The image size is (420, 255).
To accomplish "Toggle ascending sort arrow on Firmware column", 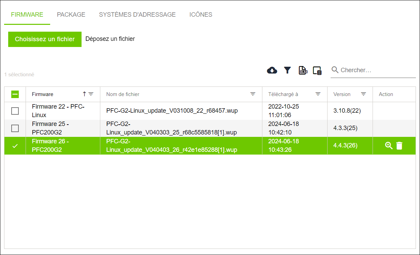I will click(84, 94).
